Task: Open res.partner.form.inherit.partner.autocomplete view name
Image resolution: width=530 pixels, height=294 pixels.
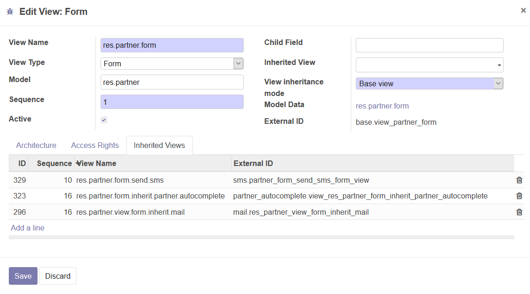Action: coord(151,196)
